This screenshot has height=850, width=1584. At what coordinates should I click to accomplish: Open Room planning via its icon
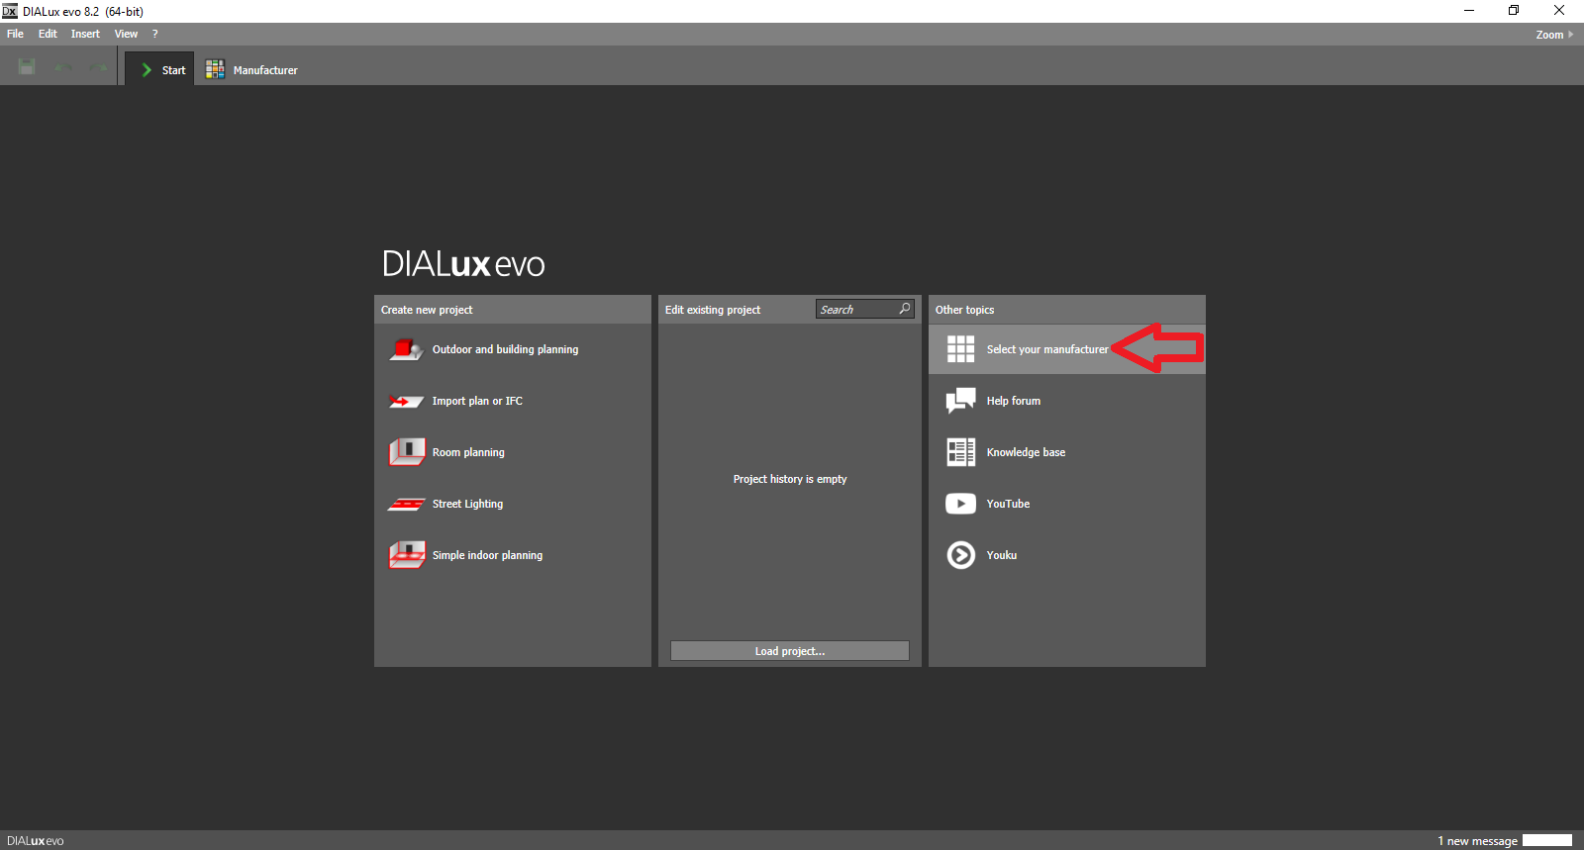point(406,452)
